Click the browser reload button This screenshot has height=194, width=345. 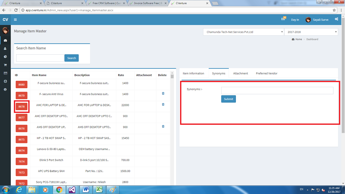click(16, 10)
